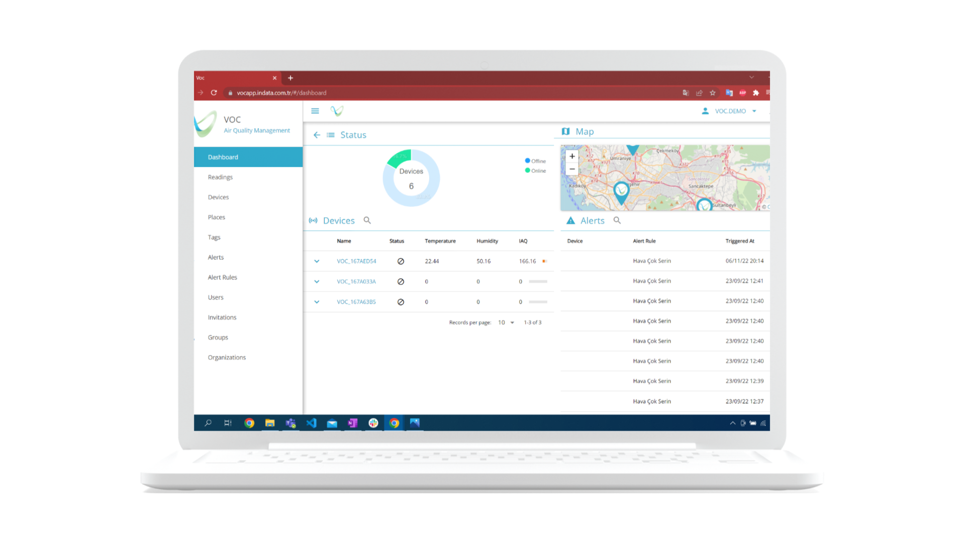The image size is (965, 543).
Task: Zoom out on the map
Action: pos(572,169)
